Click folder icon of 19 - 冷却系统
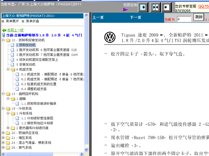 8,109
